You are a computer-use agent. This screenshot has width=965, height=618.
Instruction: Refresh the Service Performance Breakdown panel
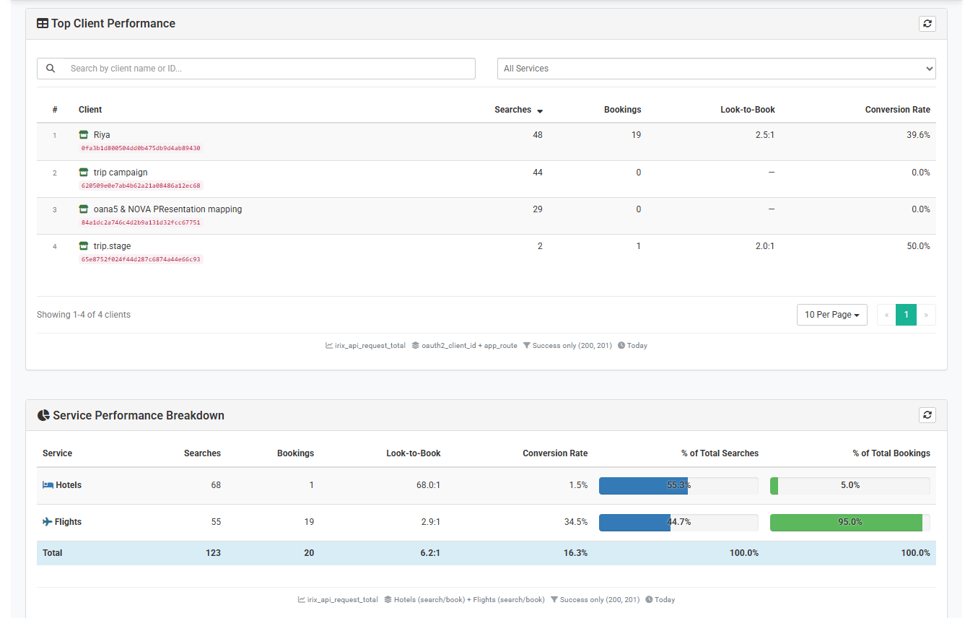coord(927,414)
